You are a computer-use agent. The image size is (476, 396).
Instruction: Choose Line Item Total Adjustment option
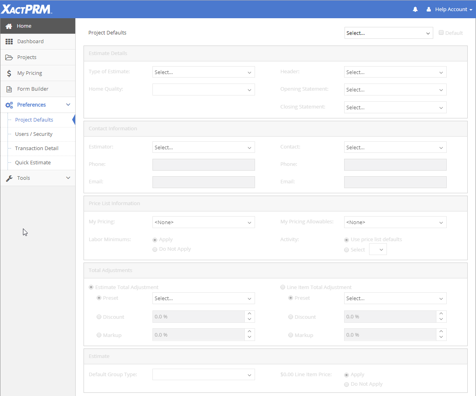coord(283,287)
